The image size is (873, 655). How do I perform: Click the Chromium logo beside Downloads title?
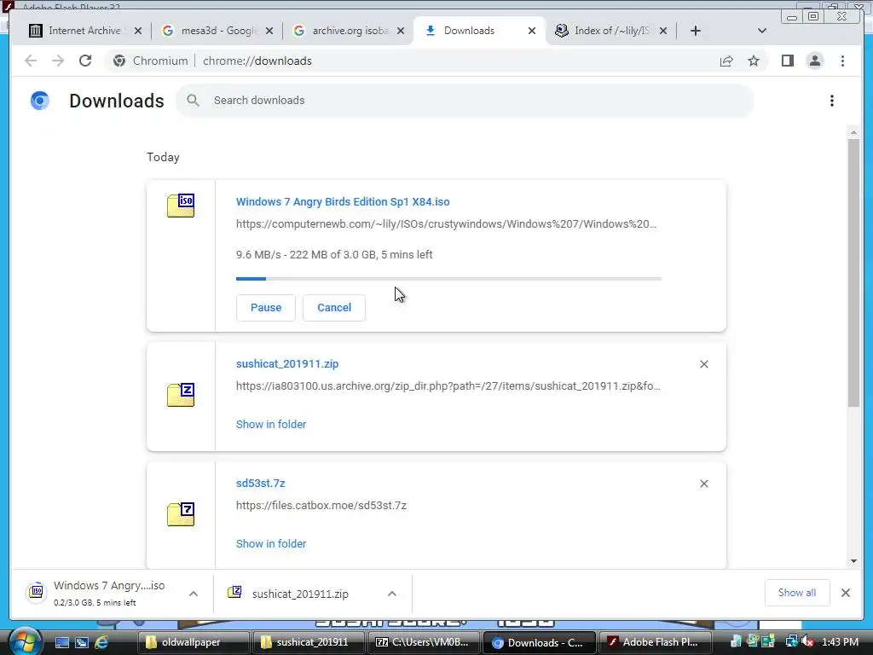point(39,101)
